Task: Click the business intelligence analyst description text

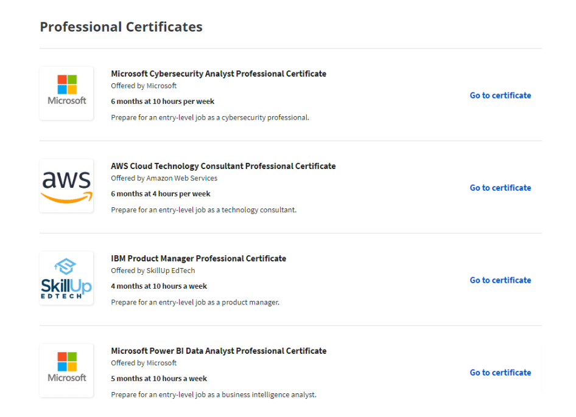Action: click(214, 395)
